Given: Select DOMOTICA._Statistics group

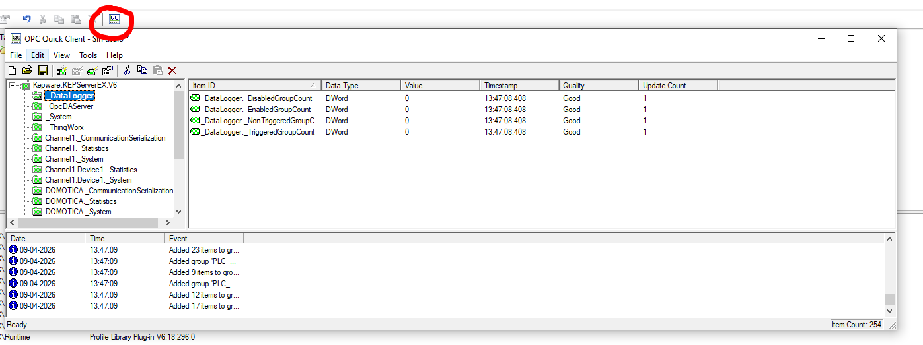Looking at the screenshot, I should point(81,201).
